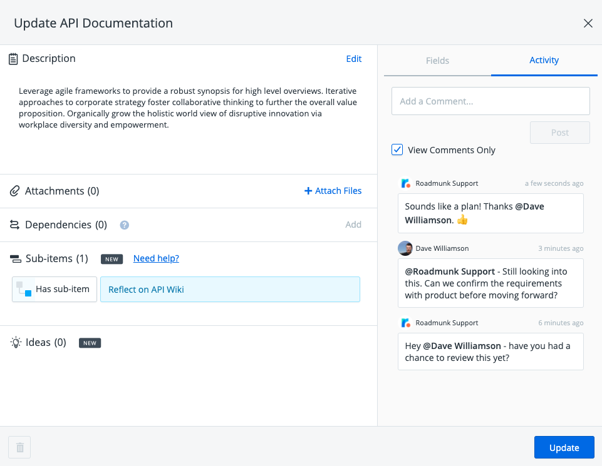Switch to the Fields tab
The image size is (602, 466).
coord(437,61)
